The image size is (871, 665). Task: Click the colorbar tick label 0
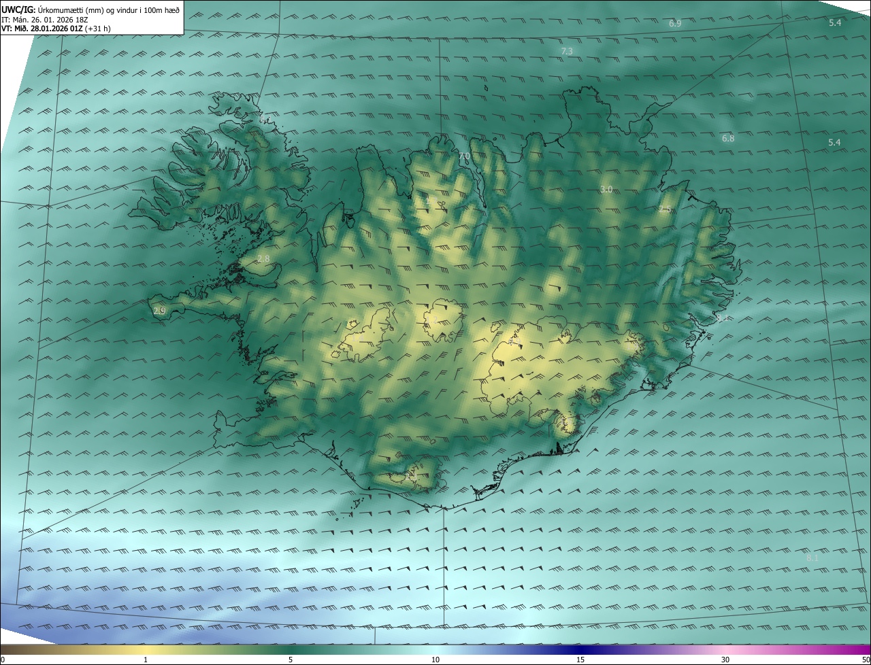coord(3,660)
